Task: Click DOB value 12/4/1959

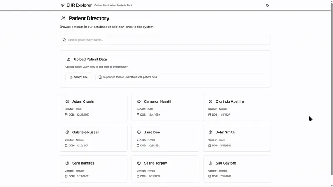Action: pyautogui.click(x=154, y=115)
